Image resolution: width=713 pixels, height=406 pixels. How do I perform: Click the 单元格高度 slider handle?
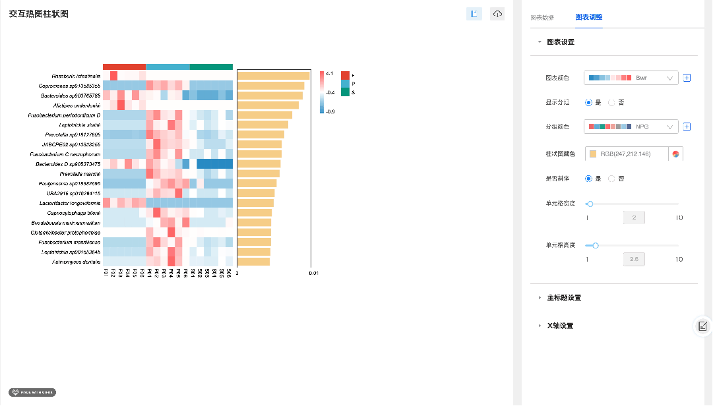[x=596, y=245]
